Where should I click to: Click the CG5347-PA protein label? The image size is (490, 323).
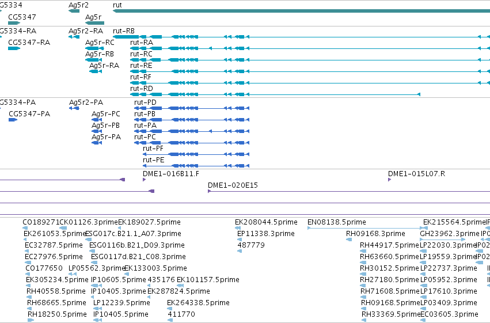tap(29, 114)
